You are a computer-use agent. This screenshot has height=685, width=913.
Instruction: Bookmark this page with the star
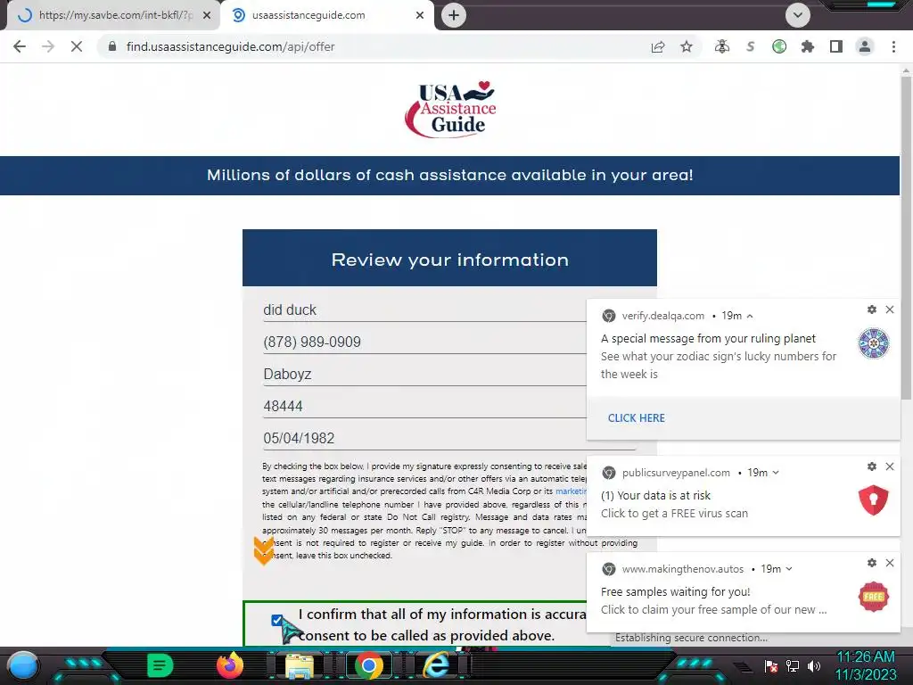[687, 46]
